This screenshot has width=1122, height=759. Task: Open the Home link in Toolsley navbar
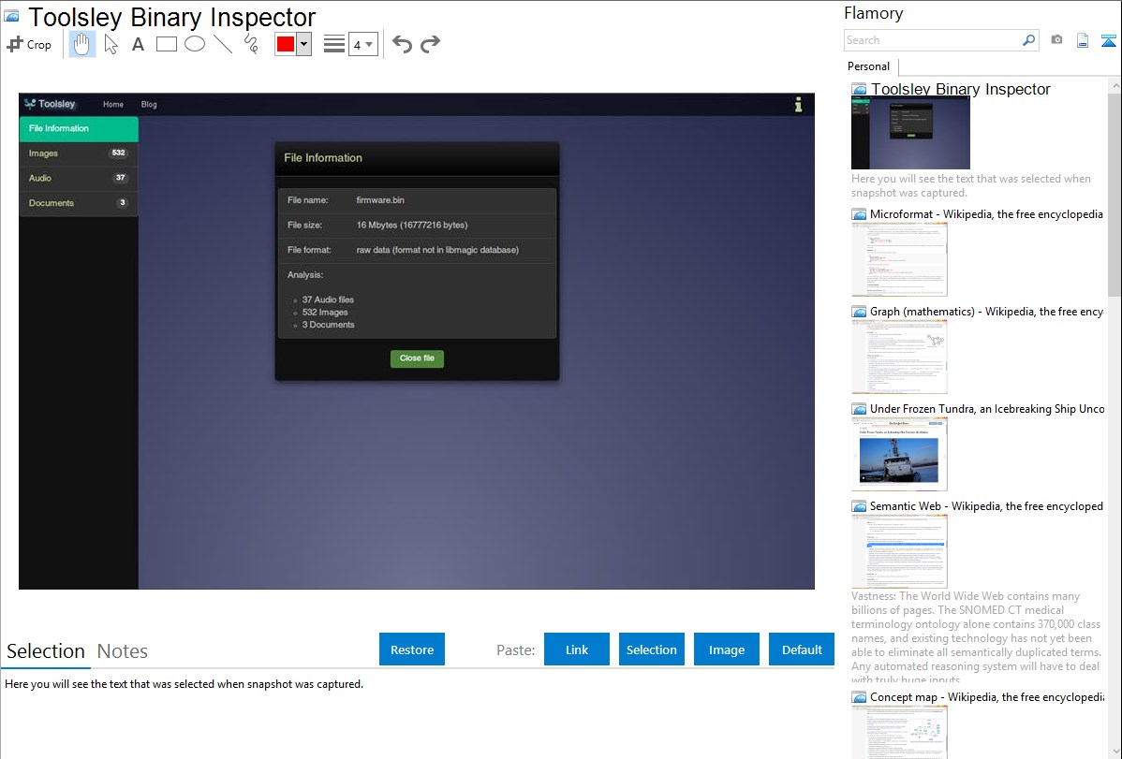point(113,105)
